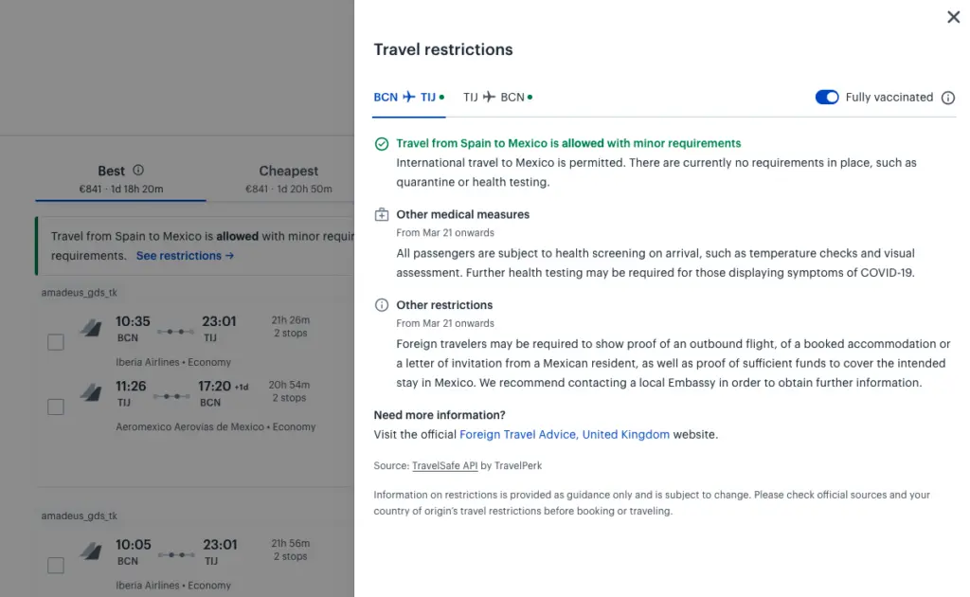Click info icon beside Fully vaccinated
This screenshot has width=970, height=597.
pos(948,98)
